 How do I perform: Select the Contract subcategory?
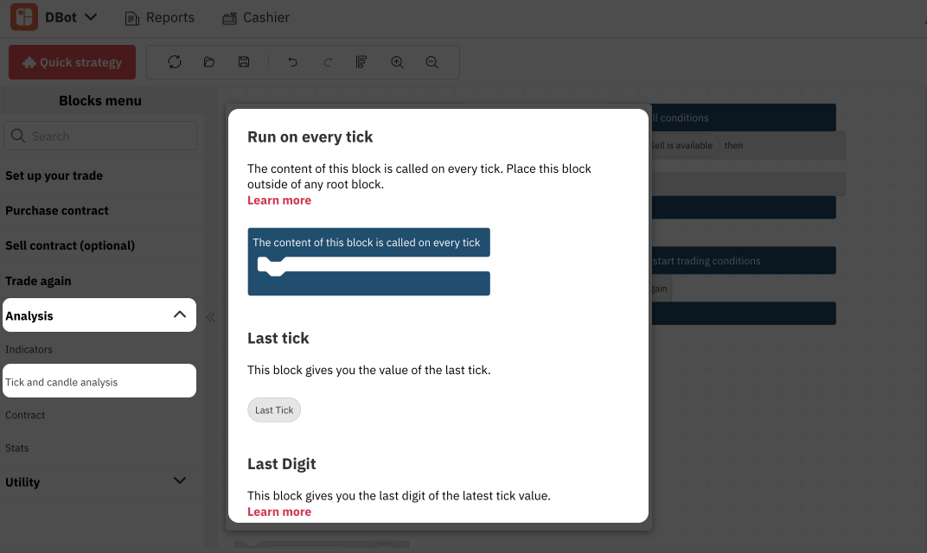click(x=25, y=415)
